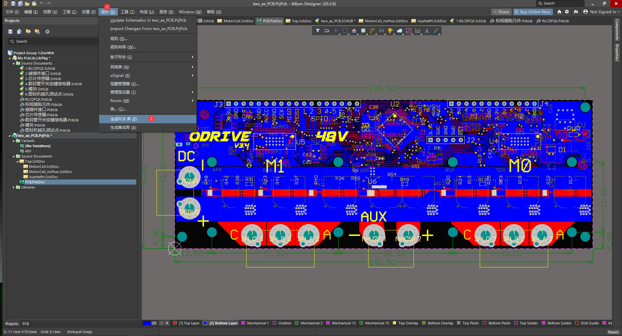Viewport: 622px width, 336px height.
Task: Click the Bottom Solder layer color swatch
Action: [544, 323]
